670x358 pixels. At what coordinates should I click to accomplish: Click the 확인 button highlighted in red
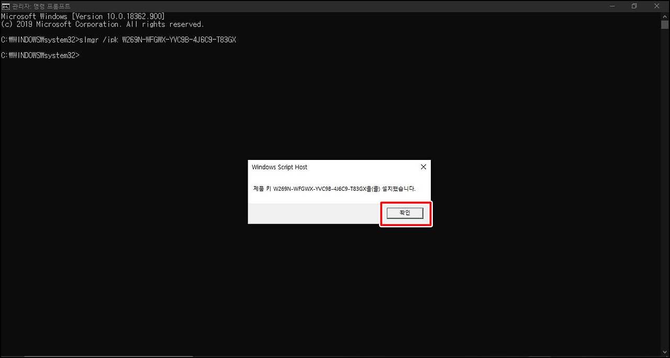coord(405,213)
